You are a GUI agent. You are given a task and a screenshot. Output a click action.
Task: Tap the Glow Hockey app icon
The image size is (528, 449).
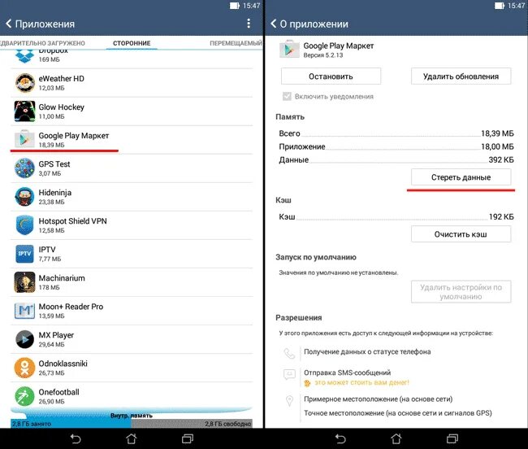24,111
